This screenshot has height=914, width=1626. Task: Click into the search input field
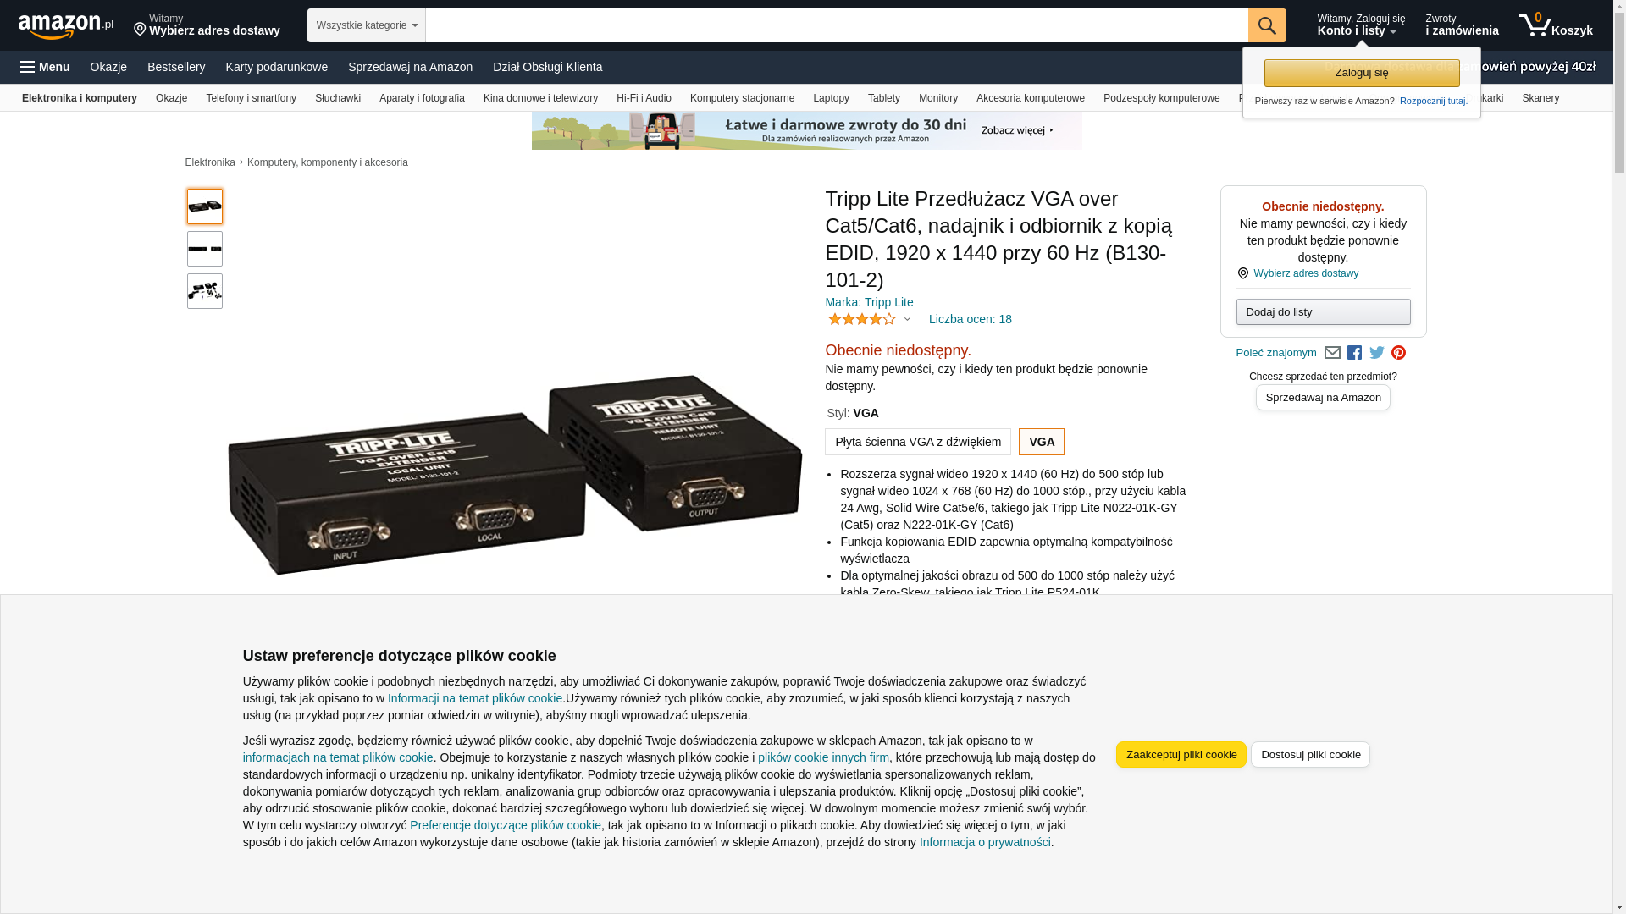(837, 25)
